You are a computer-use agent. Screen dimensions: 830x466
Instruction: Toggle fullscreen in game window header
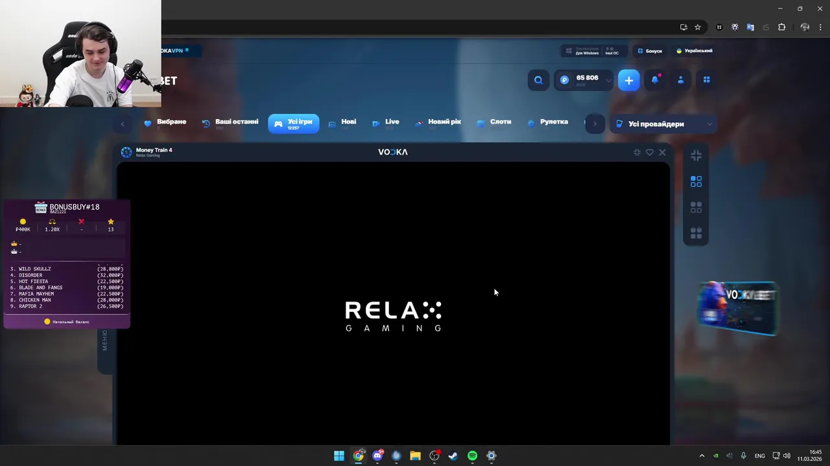click(637, 152)
